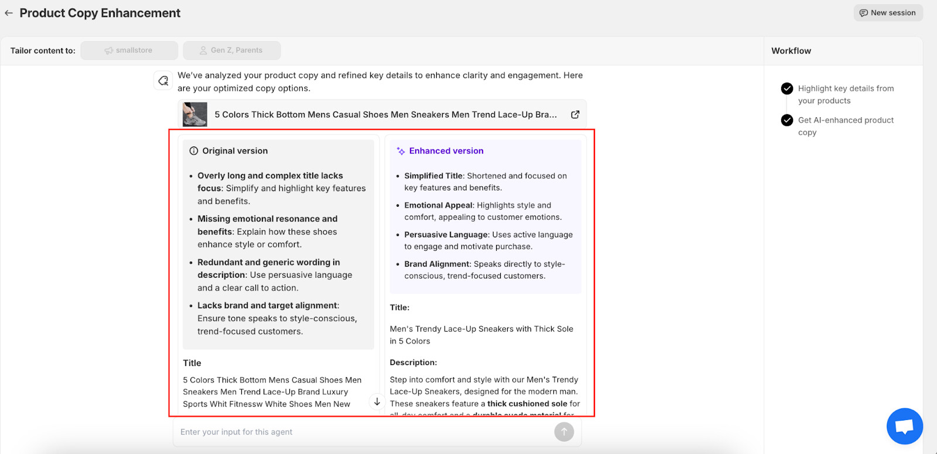Click the Step into comfort and style description

click(485, 396)
